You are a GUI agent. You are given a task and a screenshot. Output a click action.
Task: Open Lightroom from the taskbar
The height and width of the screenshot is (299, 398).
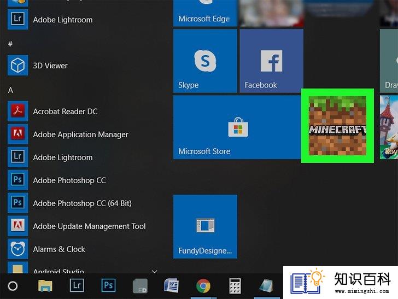[x=77, y=285]
